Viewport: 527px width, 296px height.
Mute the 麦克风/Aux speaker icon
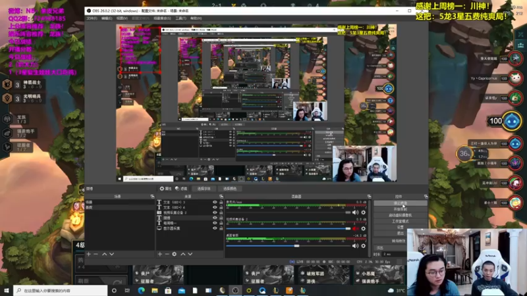355,212
